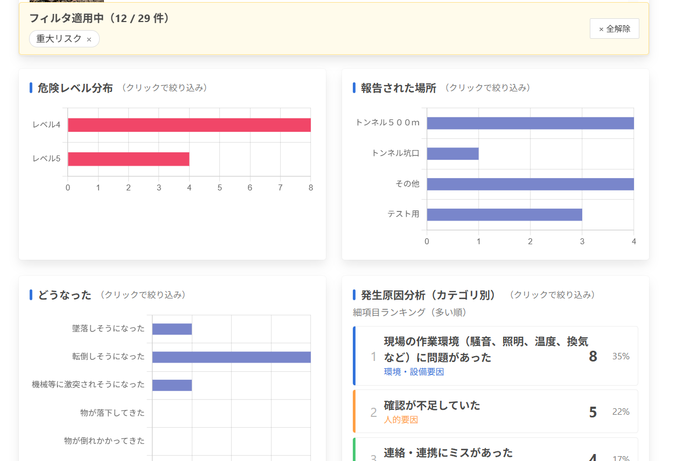Select the トンネル坑口 location bar
Image resolution: width=697 pixels, height=461 pixels.
click(452, 153)
